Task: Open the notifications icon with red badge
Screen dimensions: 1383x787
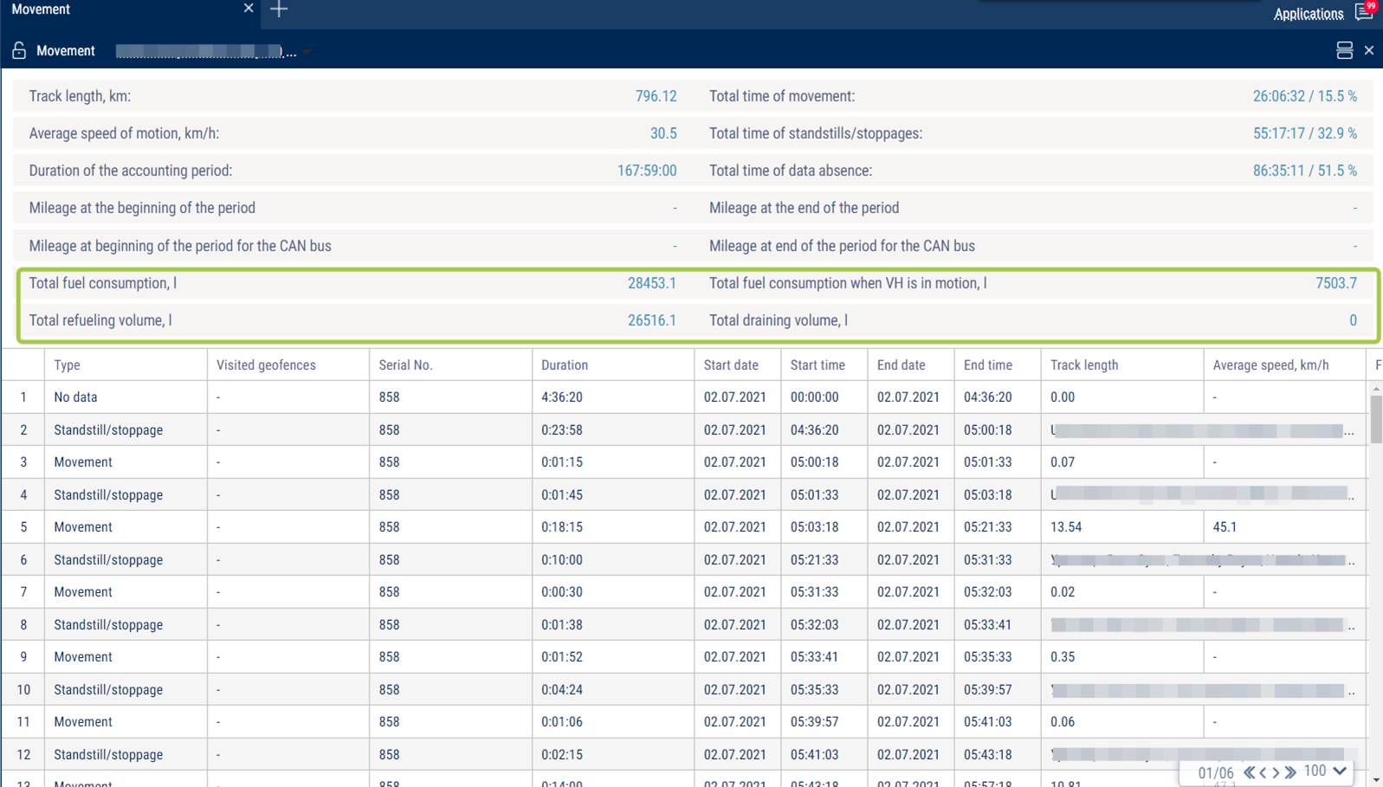Action: (x=1365, y=11)
